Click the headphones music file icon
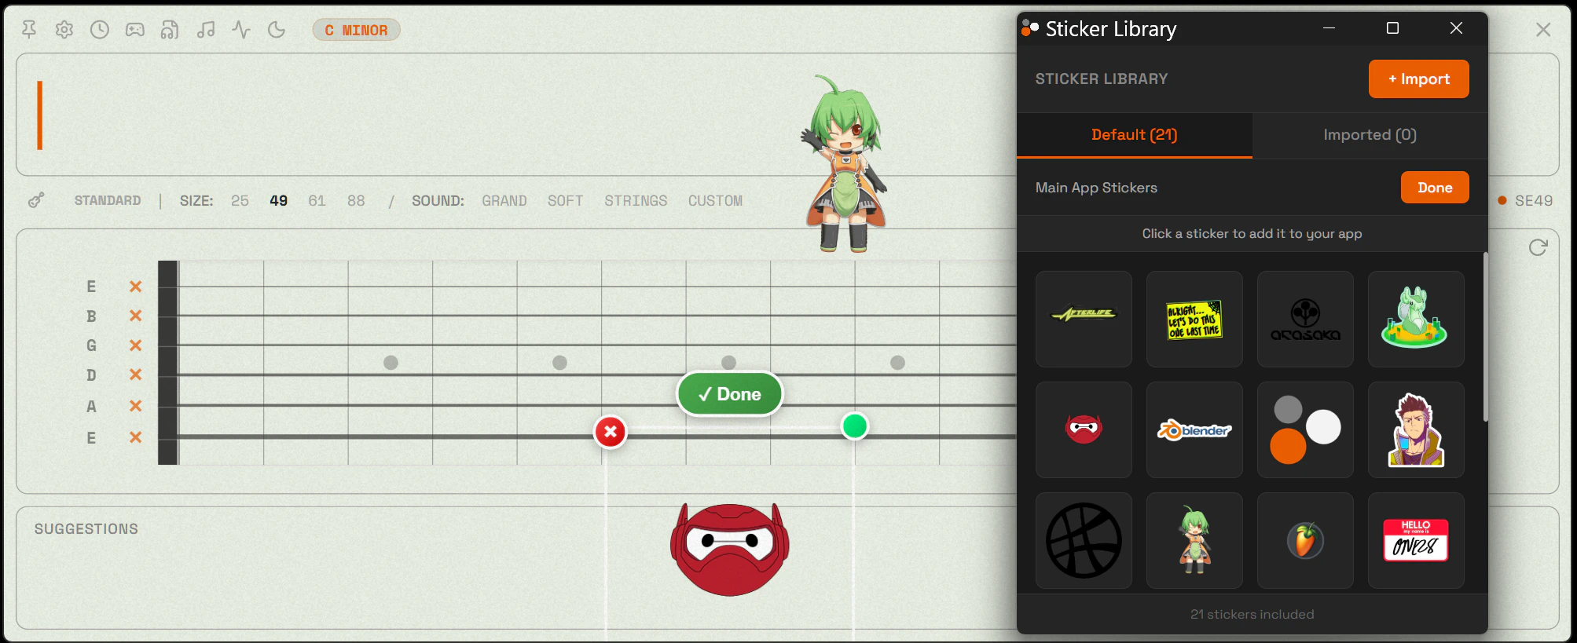Screen dimensions: 1577x643 pyautogui.click(x=170, y=30)
